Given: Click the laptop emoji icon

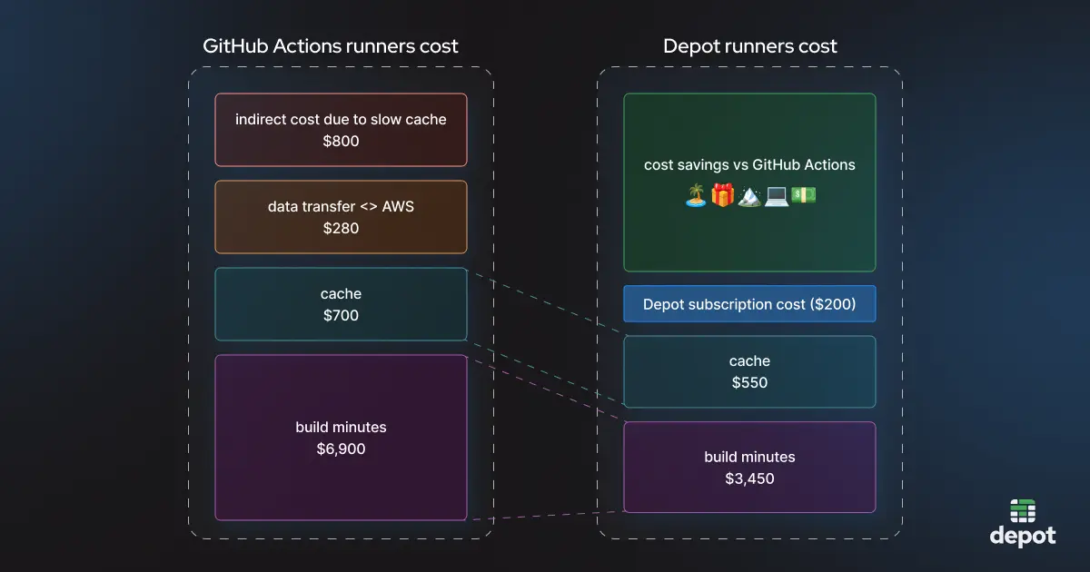Looking at the screenshot, I should point(776,194).
